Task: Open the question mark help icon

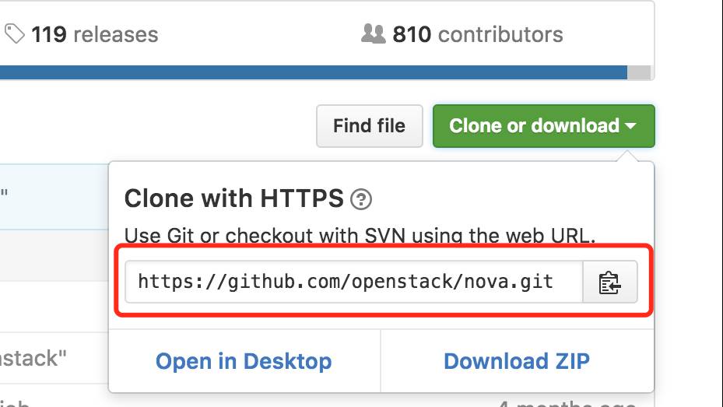Action: [361, 199]
